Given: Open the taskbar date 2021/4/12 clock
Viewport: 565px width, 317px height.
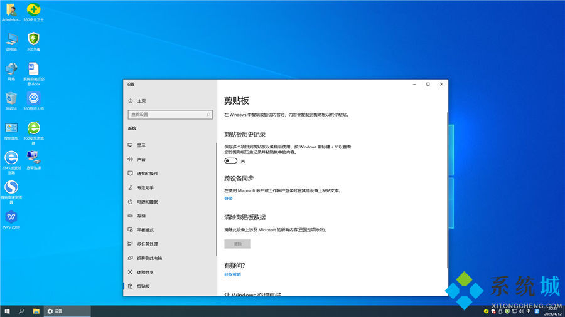Looking at the screenshot, I should pos(552,311).
